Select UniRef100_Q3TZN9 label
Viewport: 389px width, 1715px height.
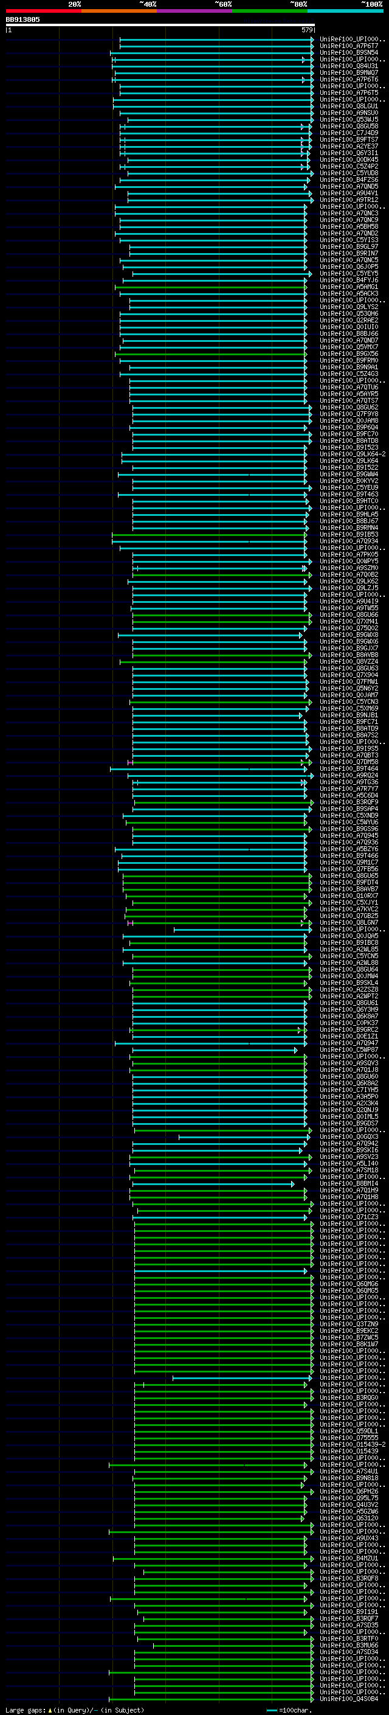tap(348, 1324)
